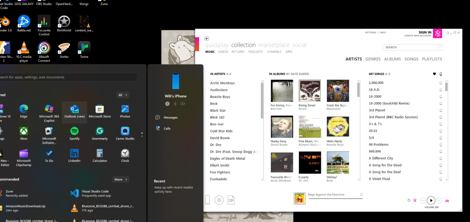This screenshot has height=222, width=470.
Task: Open Zune SETTINGS link
Action: 370,33
